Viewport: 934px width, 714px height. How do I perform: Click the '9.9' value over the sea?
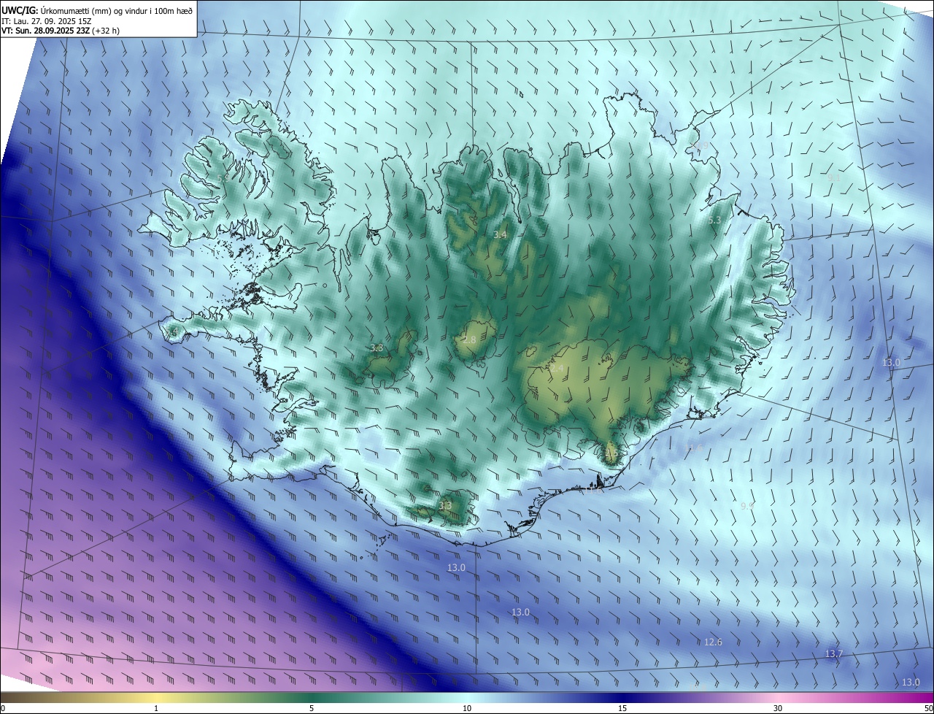[747, 506]
